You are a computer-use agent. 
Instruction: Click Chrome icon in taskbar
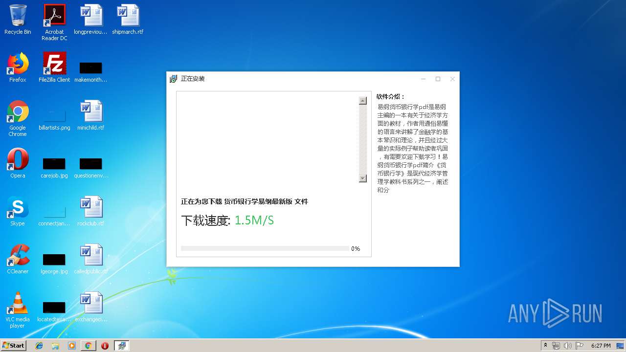[x=88, y=346]
